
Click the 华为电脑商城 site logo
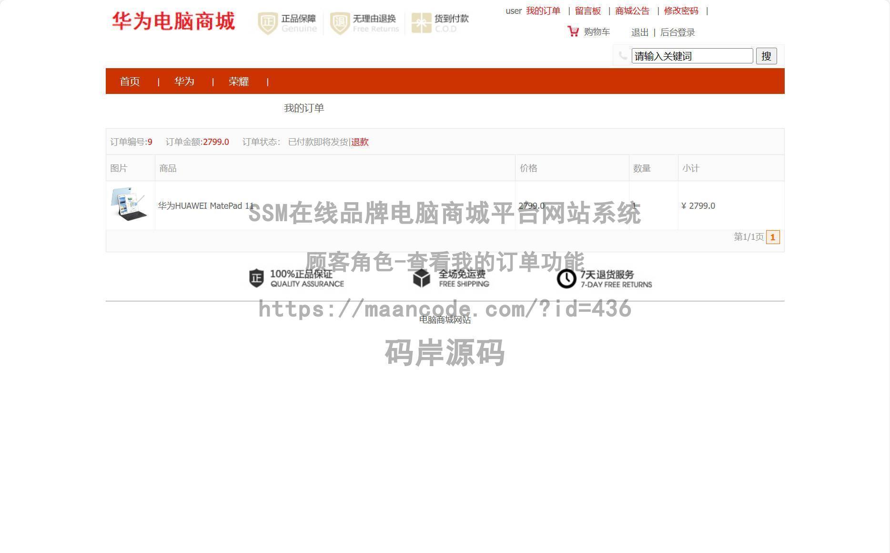(x=173, y=21)
